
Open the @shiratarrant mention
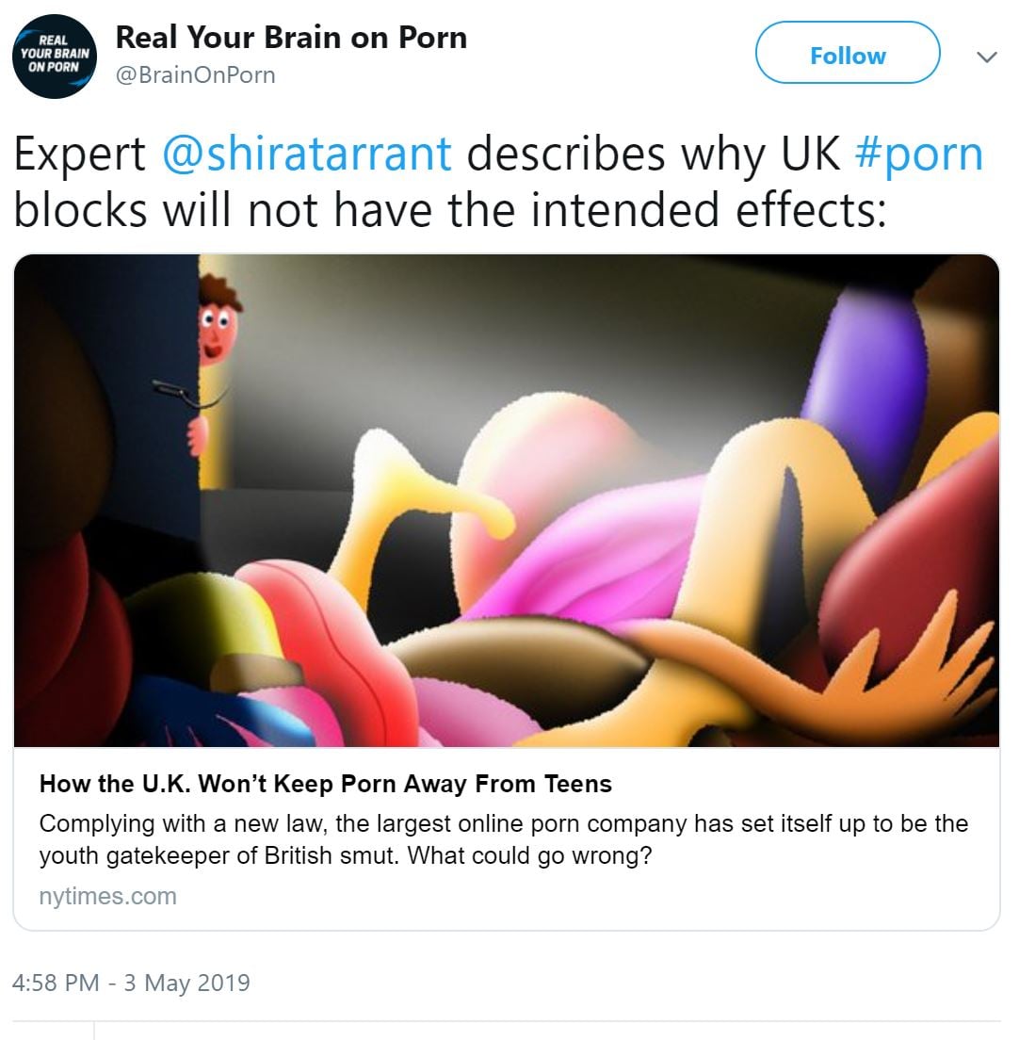[307, 154]
